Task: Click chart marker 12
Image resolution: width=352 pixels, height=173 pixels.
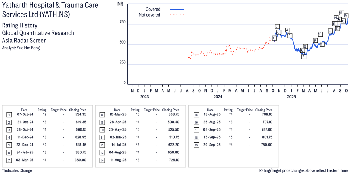Action: tap(330, 31)
